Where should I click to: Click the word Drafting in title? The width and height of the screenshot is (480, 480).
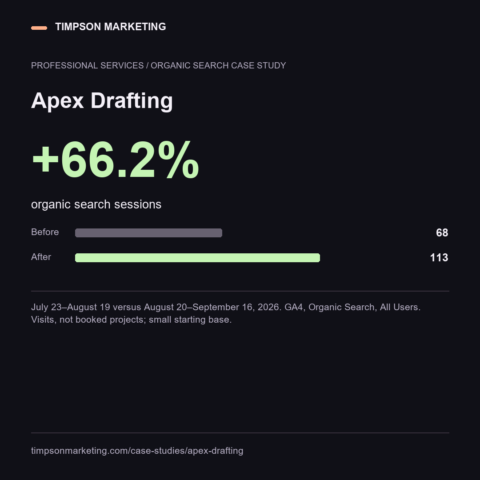[x=132, y=101]
